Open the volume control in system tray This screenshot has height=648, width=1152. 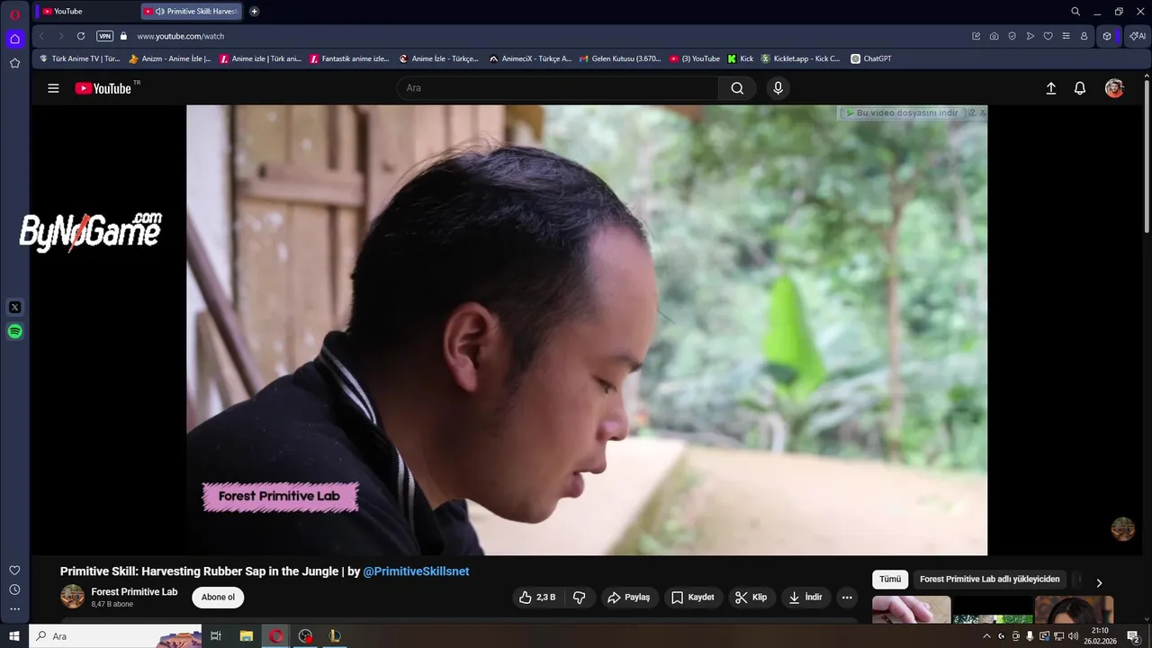[1073, 636]
